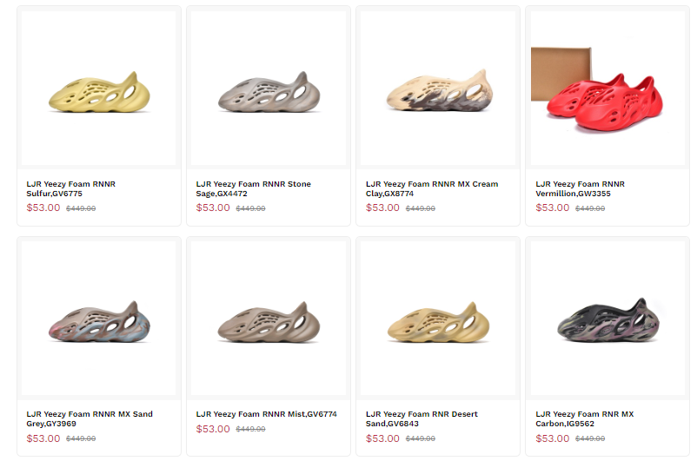Click the Stone Sage,GX4472 product title
This screenshot has height=461, width=697.
tap(253, 188)
